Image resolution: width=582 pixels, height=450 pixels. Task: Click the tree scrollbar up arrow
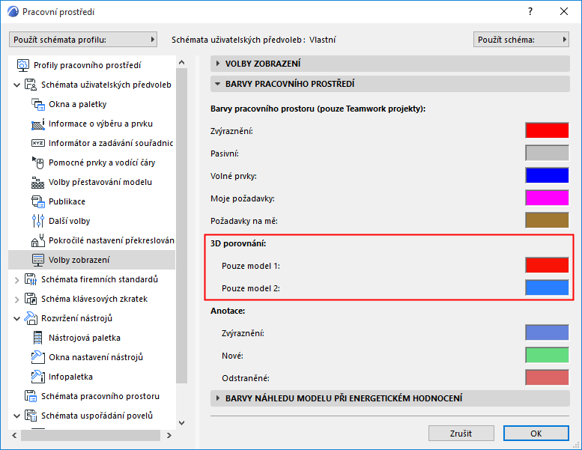[x=181, y=62]
